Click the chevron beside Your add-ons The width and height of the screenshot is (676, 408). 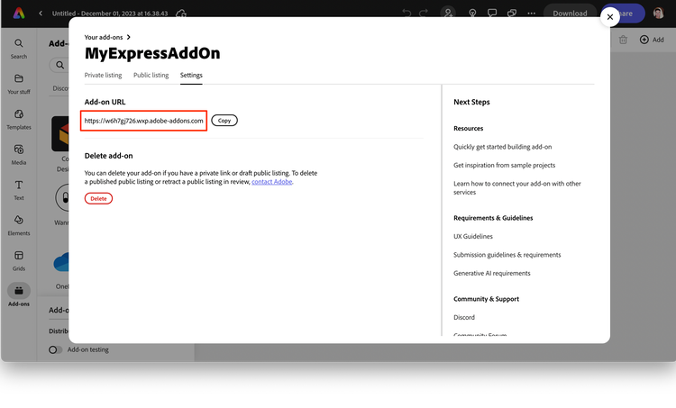(x=129, y=37)
